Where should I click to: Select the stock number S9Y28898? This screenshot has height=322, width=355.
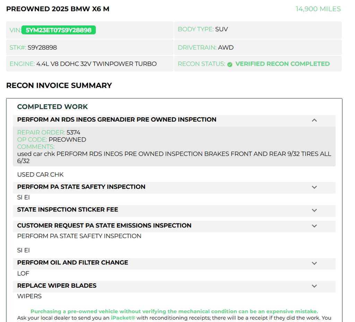[42, 47]
